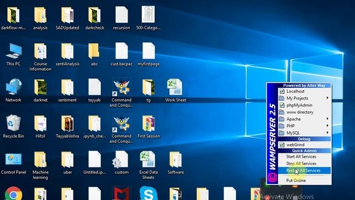Open the darkflow-m... folder on desktop

pos(13,15)
